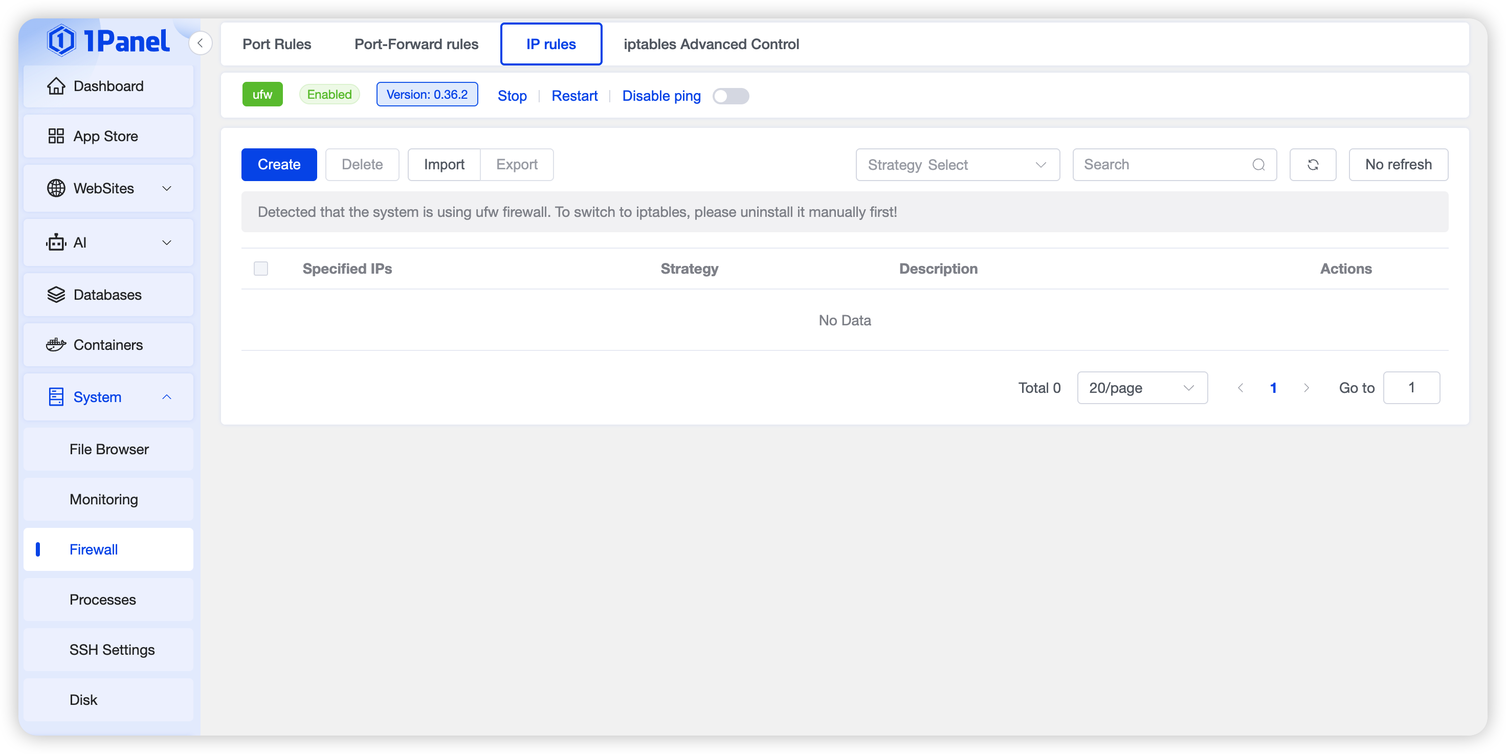
Task: Collapse the System menu section
Action: point(167,397)
